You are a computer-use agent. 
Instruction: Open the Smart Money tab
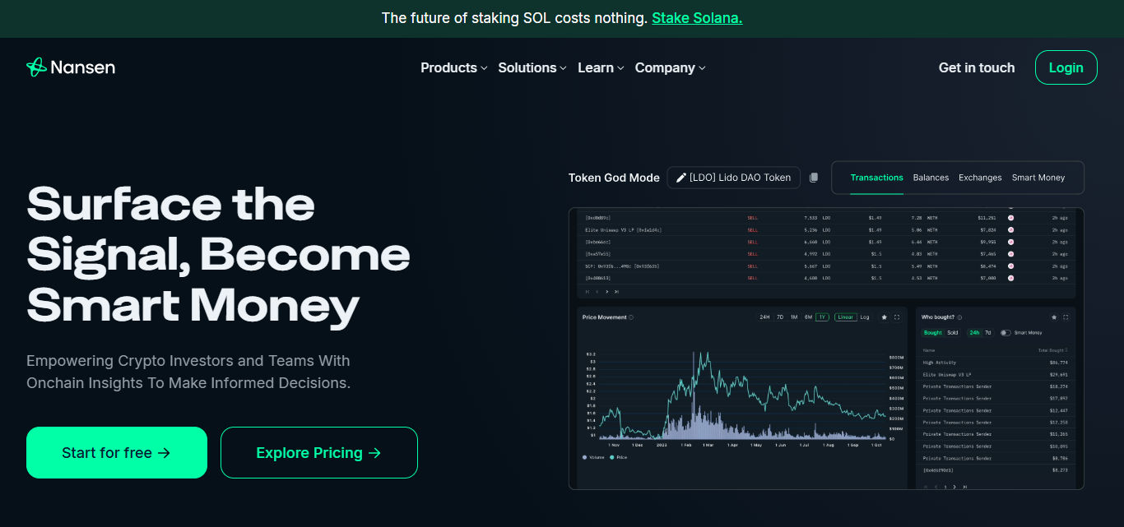point(1038,178)
